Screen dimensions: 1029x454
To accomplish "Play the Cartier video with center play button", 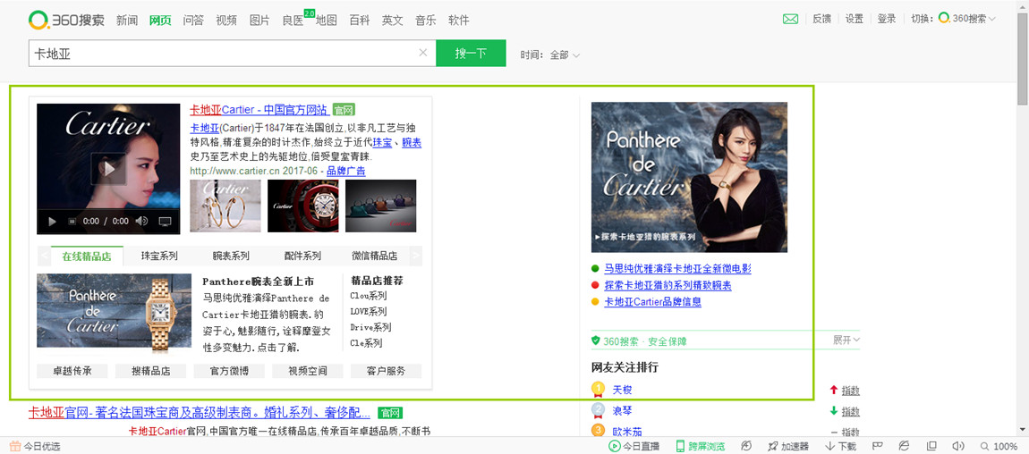I will point(108,169).
